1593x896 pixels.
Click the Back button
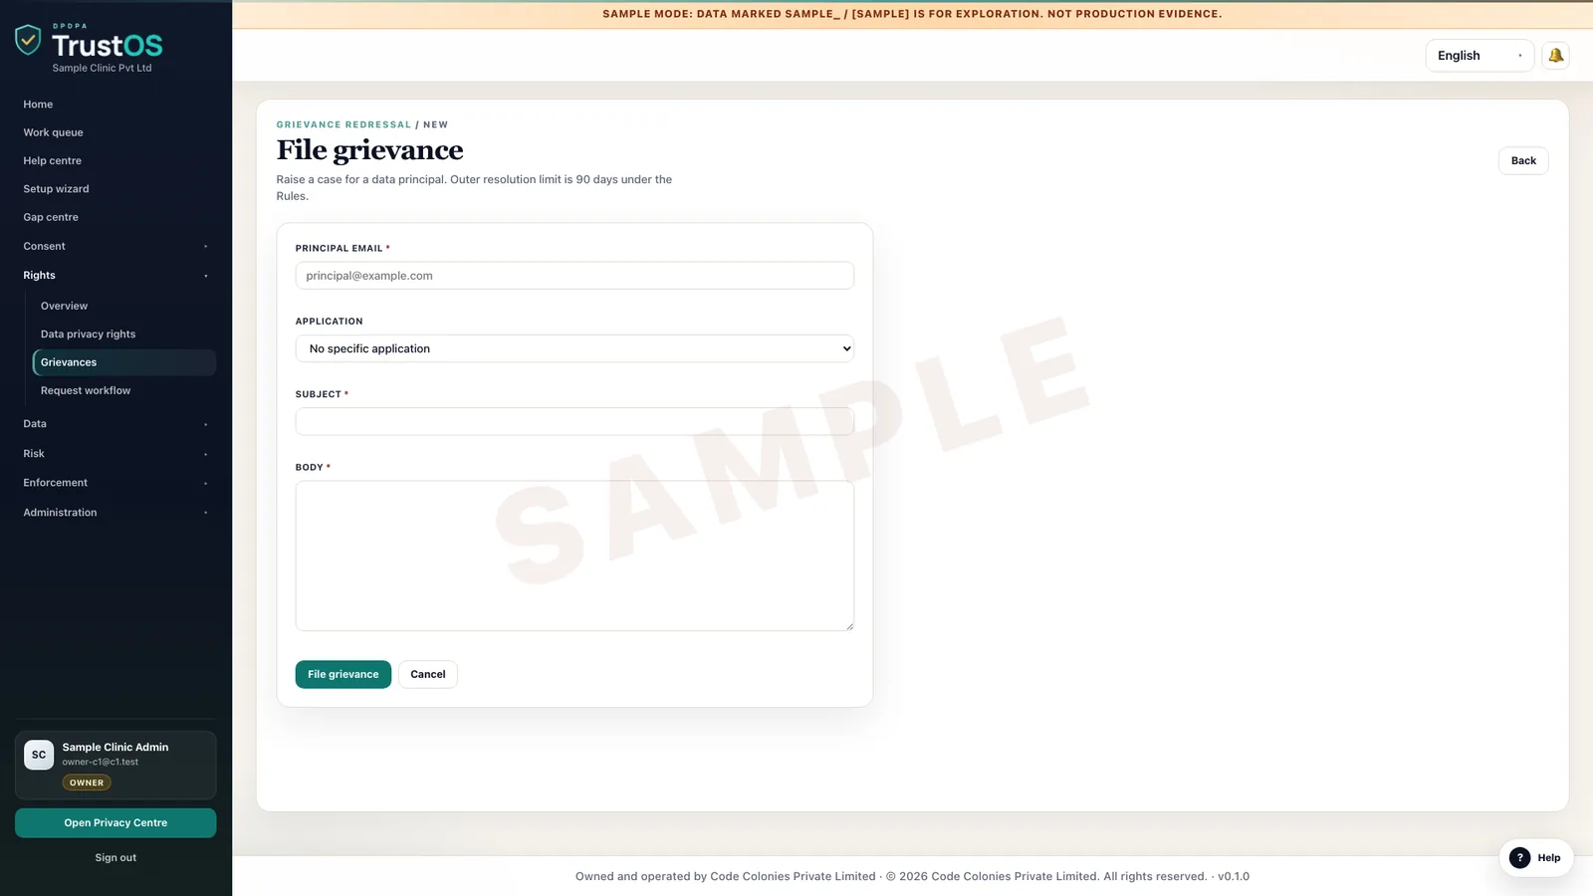click(1523, 161)
